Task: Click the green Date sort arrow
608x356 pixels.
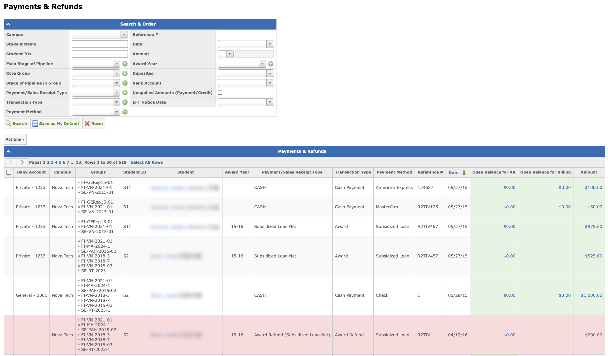Action: pyautogui.click(x=464, y=172)
